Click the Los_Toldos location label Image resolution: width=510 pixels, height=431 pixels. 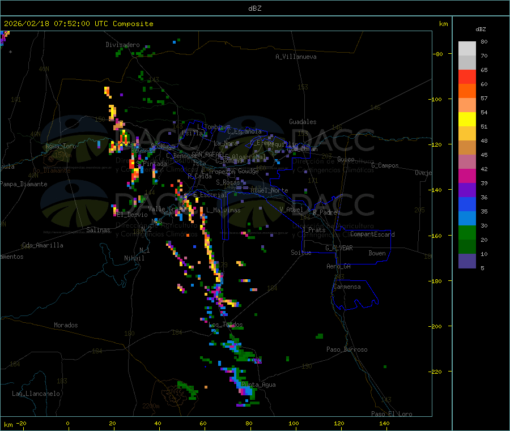226,325
